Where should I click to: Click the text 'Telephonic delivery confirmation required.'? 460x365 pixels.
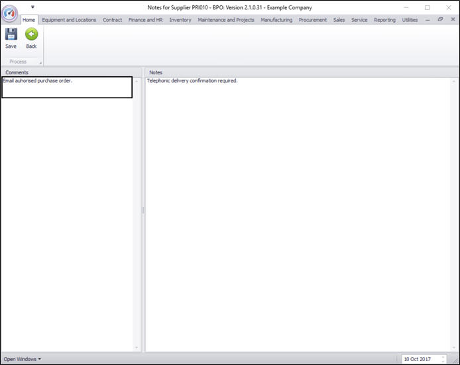pos(192,81)
